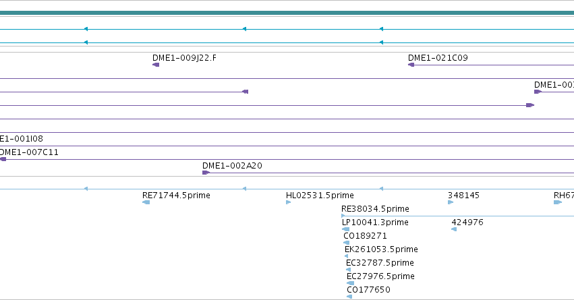This screenshot has height=300, width=574.
Task: Click the CO177650 feature label
Action: pyautogui.click(x=369, y=290)
